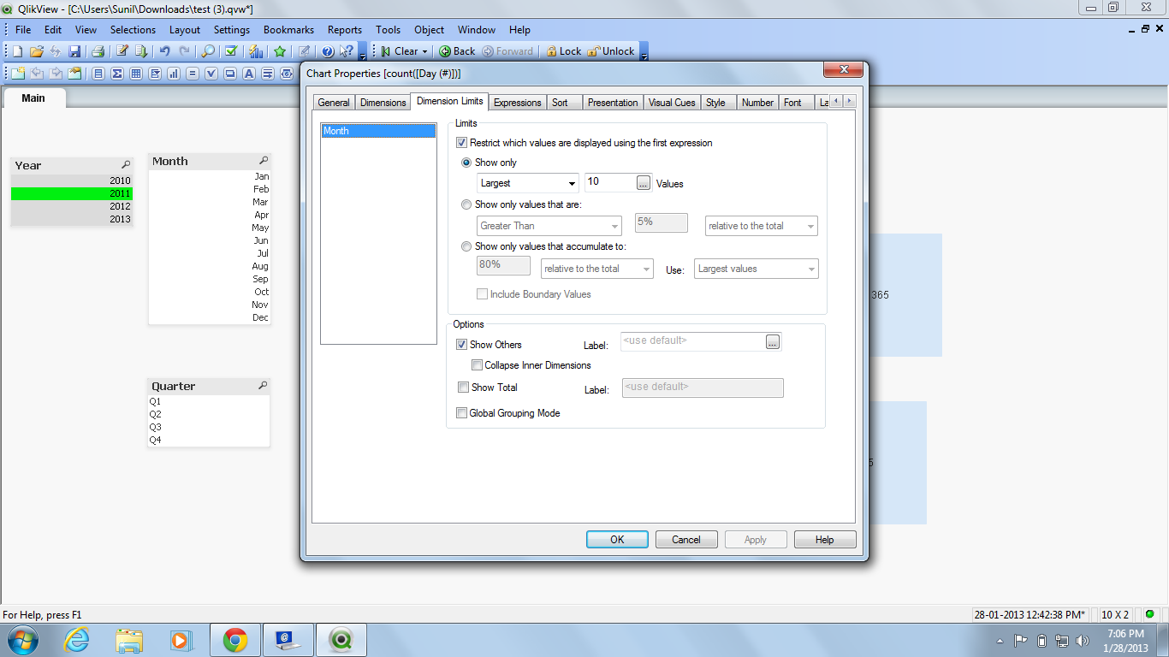
Task: Click the search icon in Year list box
Action: [126, 165]
